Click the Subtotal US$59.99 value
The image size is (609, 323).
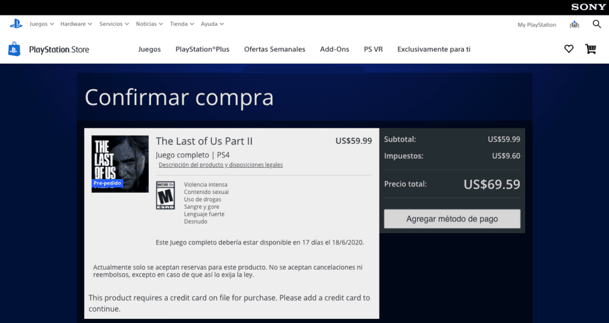tap(504, 139)
